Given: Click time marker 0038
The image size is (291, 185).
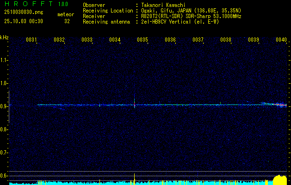Looking at the screenshot, I should 226,40.
